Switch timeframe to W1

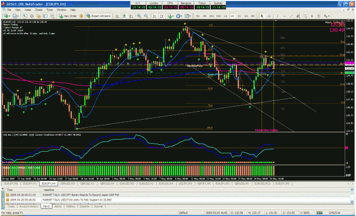point(246,16)
